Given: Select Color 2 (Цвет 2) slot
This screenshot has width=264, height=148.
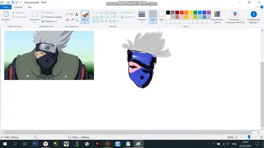Looking at the screenshot, I should pyautogui.click(x=161, y=17).
